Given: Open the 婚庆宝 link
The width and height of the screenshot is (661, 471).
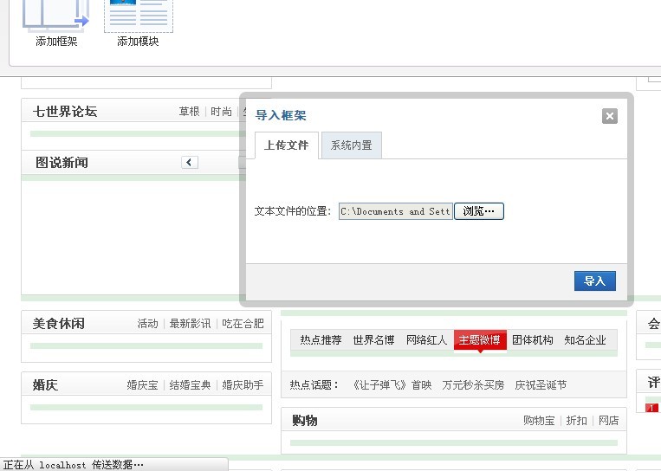Looking at the screenshot, I should [142, 385].
